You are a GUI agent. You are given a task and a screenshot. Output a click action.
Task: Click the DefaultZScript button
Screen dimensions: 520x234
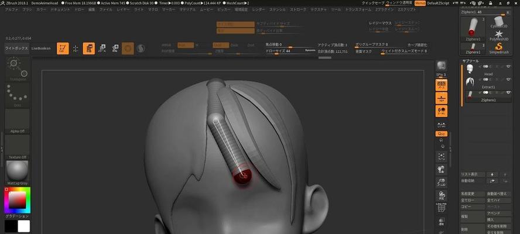click(438, 3)
